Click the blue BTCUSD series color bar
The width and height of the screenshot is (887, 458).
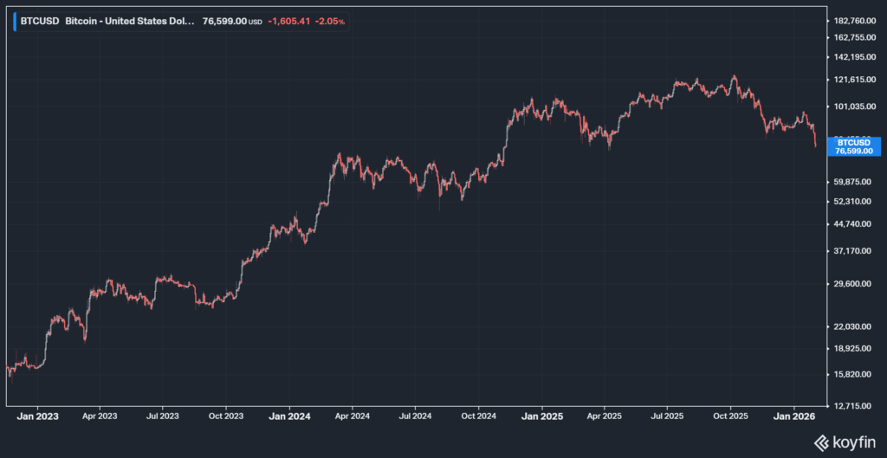14,22
